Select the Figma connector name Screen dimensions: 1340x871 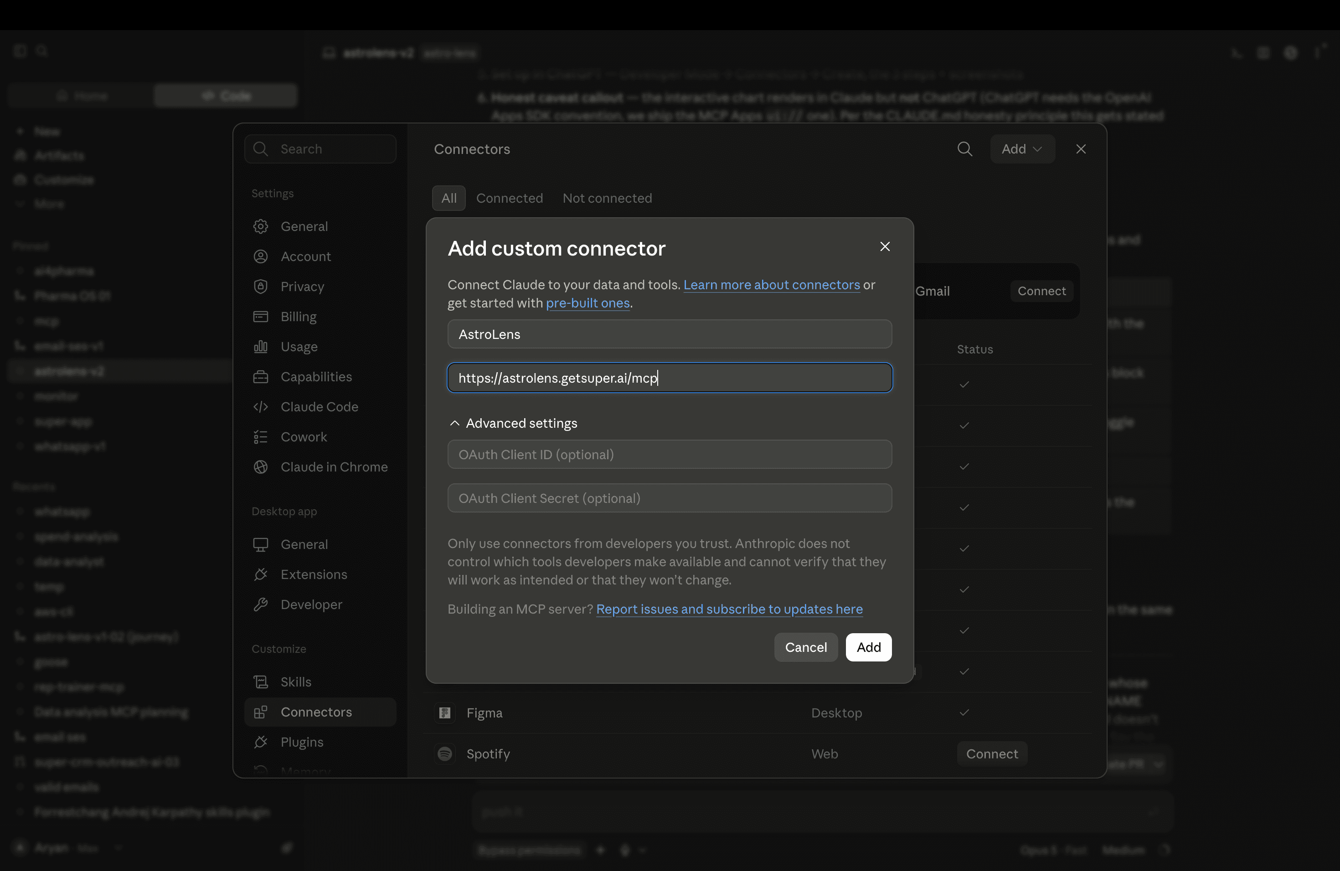pyautogui.click(x=484, y=713)
